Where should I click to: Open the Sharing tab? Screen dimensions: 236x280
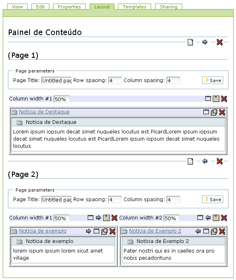tap(168, 7)
